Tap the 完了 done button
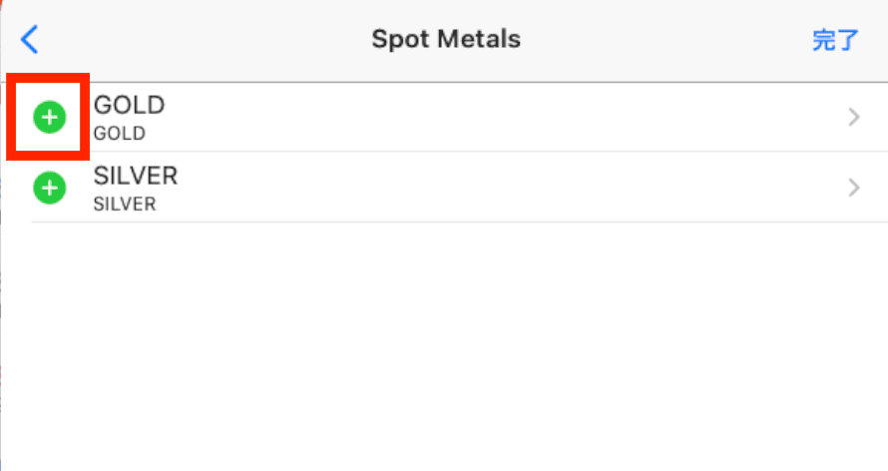The height and width of the screenshot is (471, 888). 835,40
